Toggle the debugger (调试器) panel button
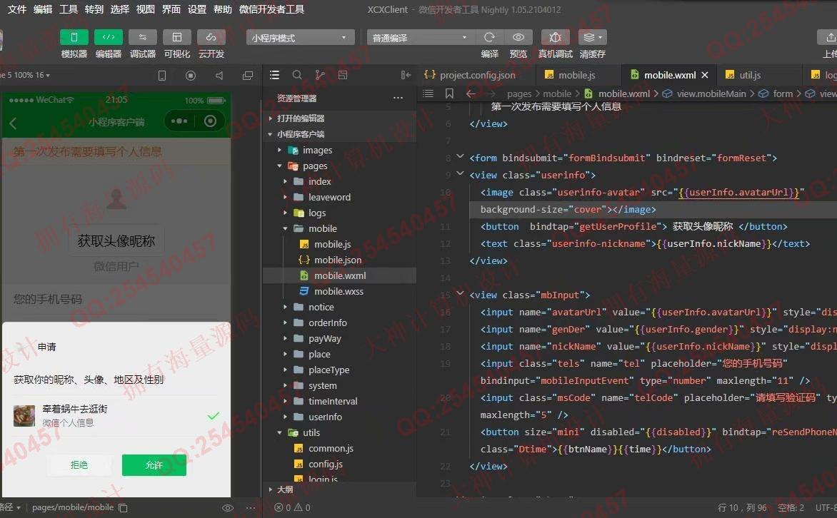The width and height of the screenshot is (837, 518). (x=143, y=37)
